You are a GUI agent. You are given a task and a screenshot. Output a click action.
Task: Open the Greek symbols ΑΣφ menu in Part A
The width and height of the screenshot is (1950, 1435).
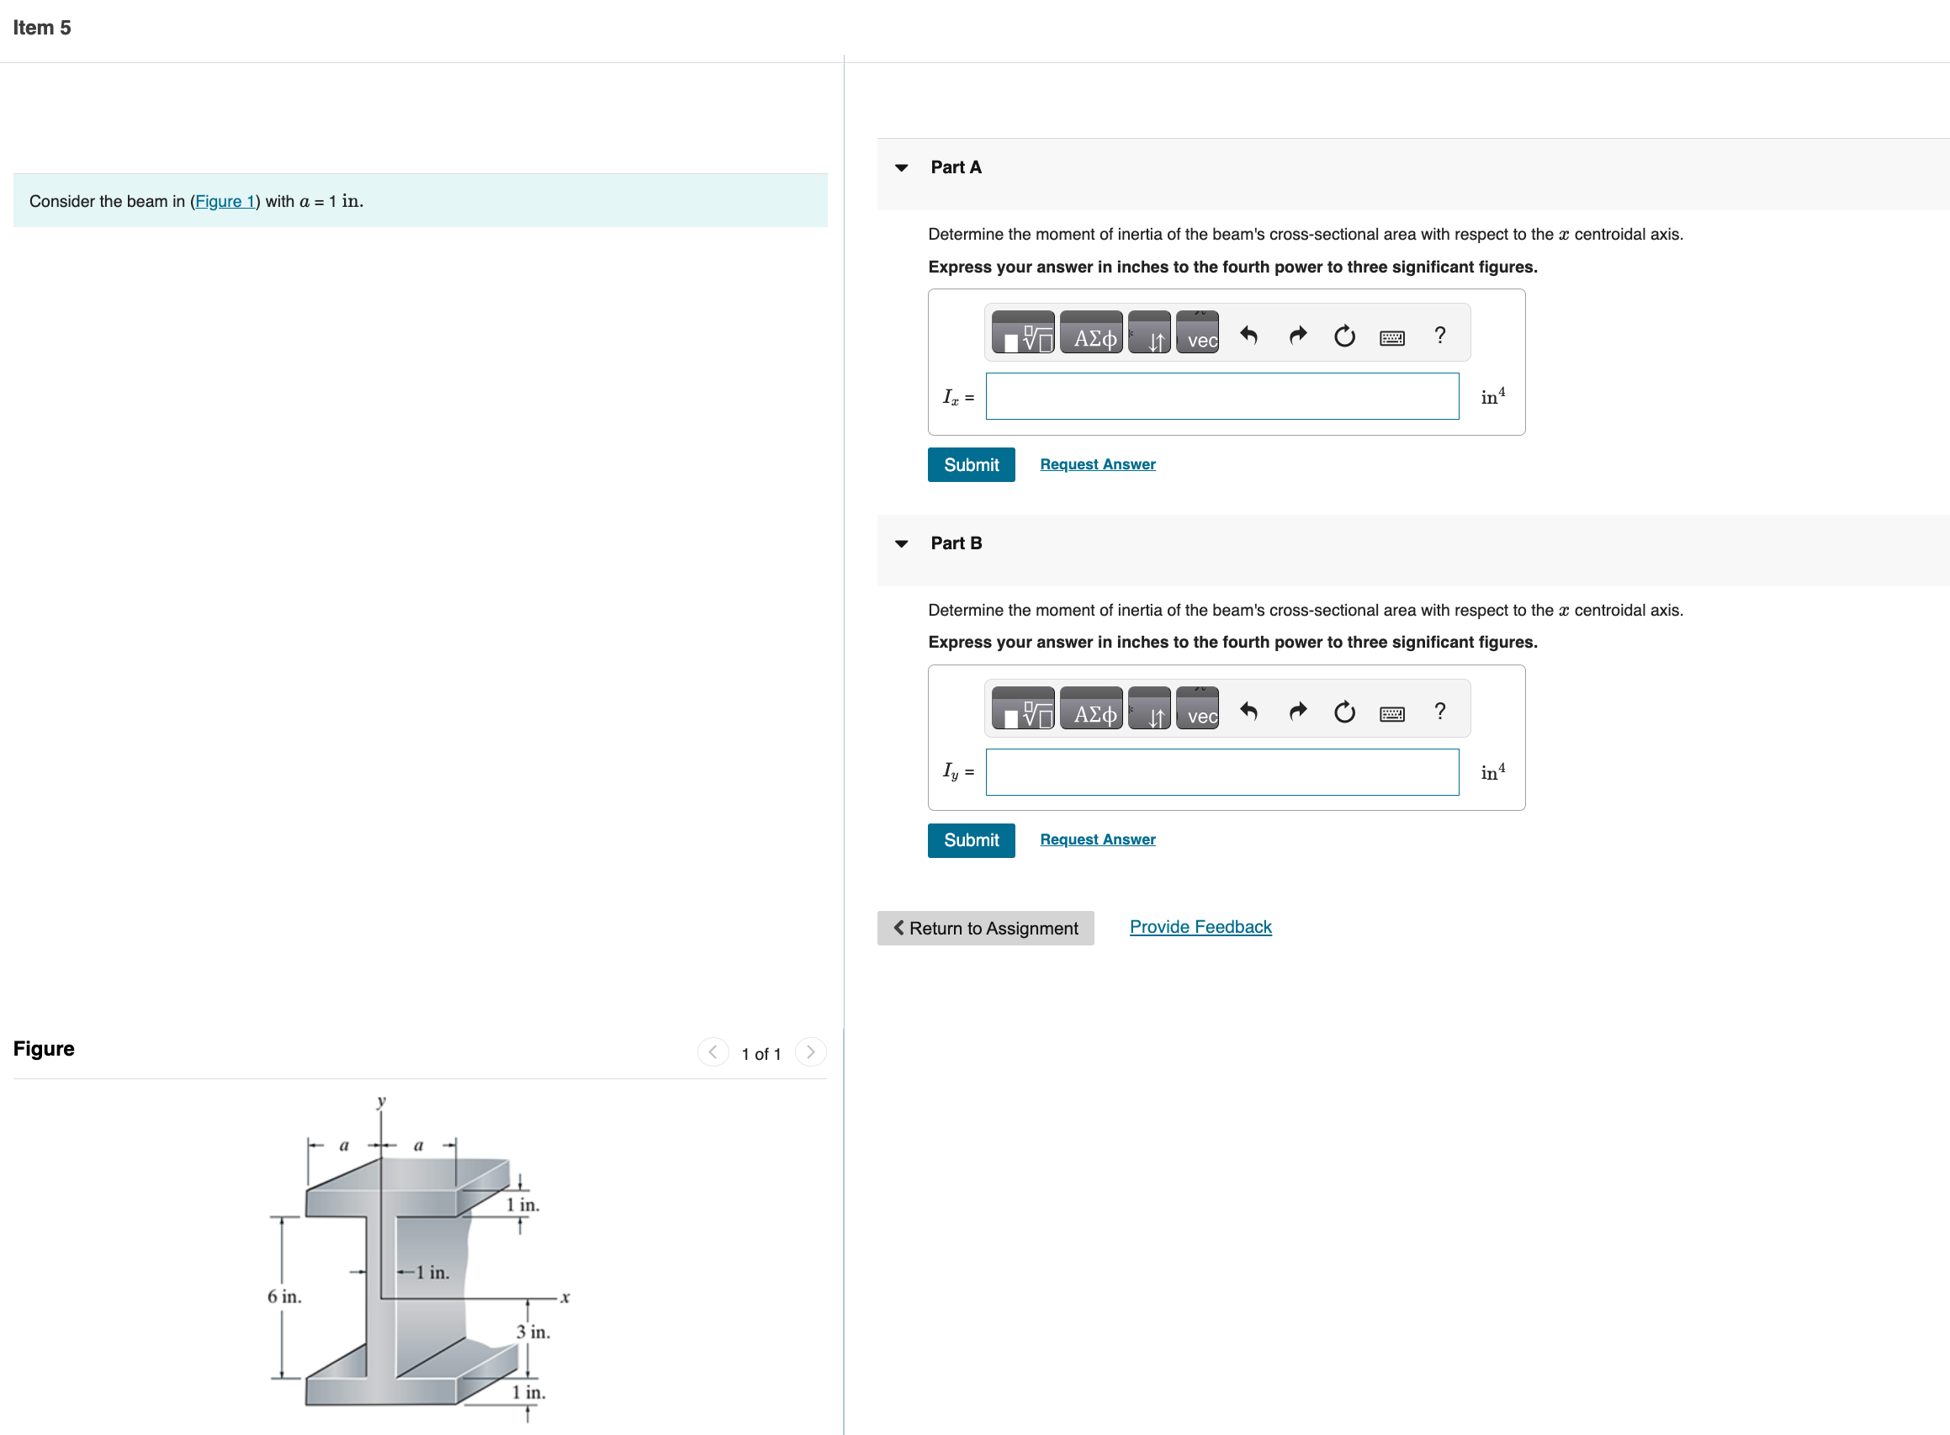pos(1091,333)
